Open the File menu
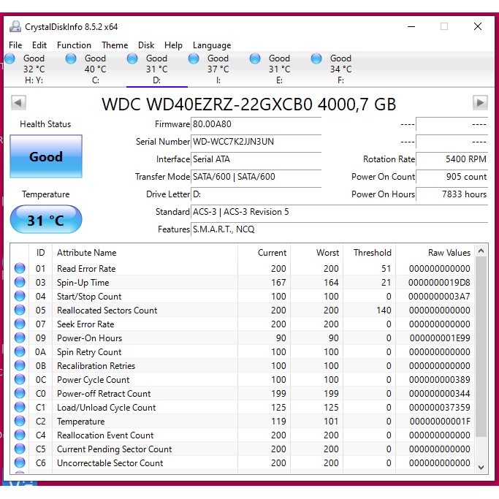 pos(15,45)
